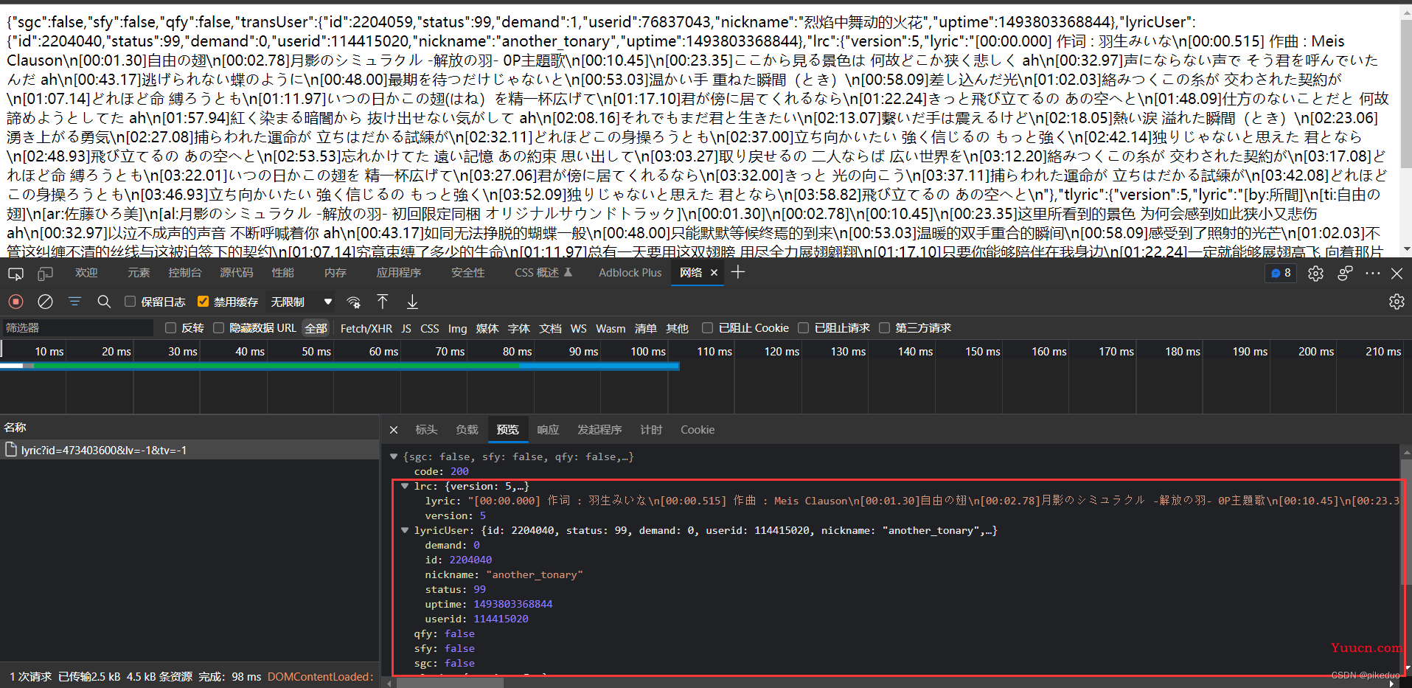Collapse the lyricUser object

coord(405,530)
